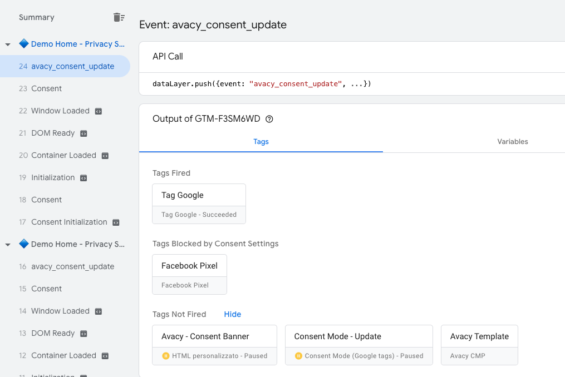Image resolution: width=565 pixels, height=377 pixels.
Task: Open the Summary view
Action: coord(36,17)
